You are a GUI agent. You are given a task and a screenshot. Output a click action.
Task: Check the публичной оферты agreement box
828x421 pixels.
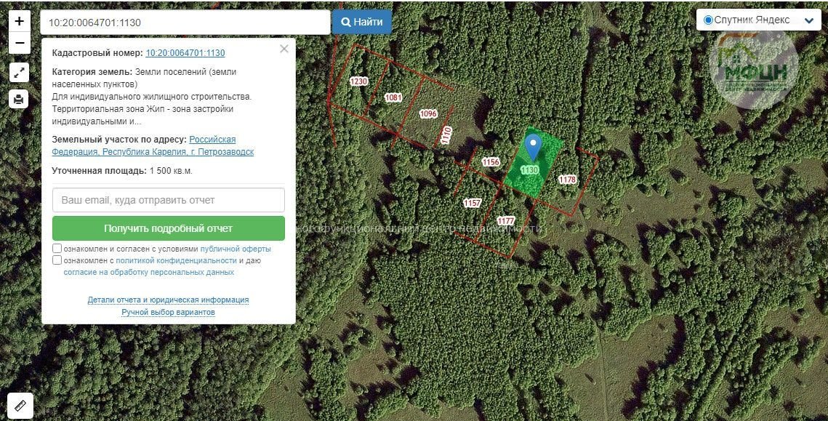click(57, 248)
